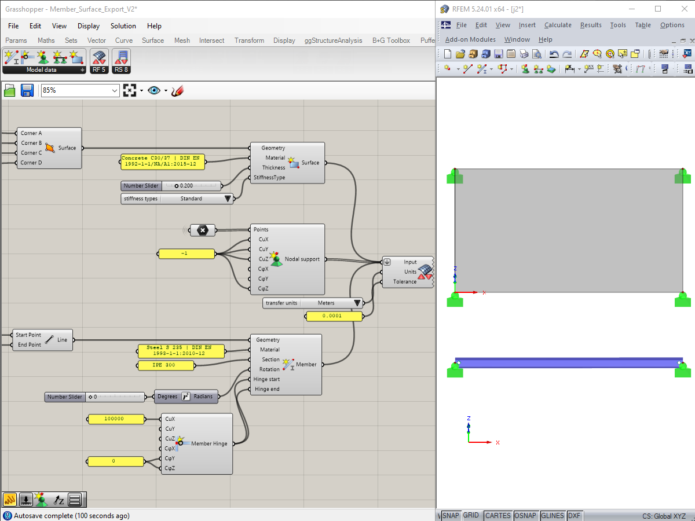
Task: Open the Calculate menu in RFEM
Action: [x=557, y=25]
